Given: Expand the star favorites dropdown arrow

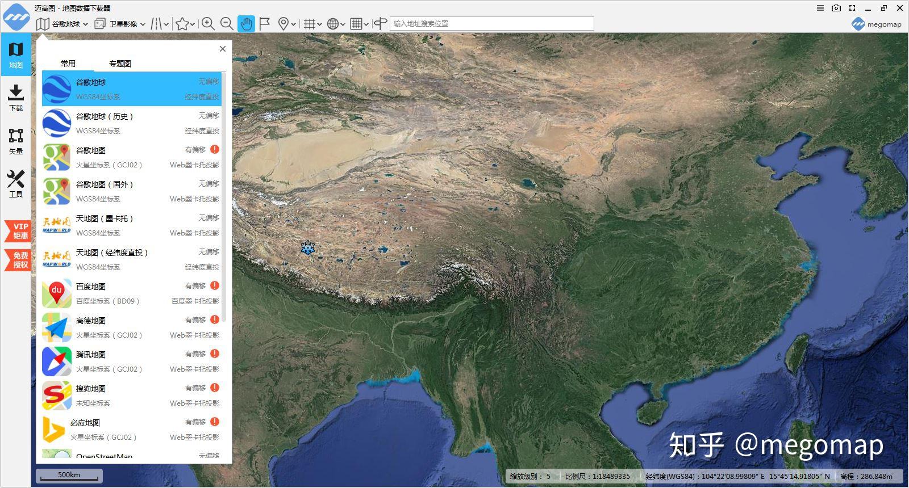Looking at the screenshot, I should 193,24.
